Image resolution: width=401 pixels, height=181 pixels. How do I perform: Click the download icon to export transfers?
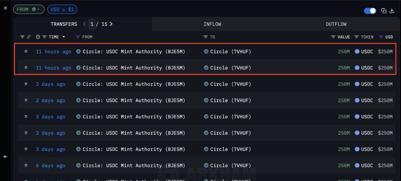392,11
